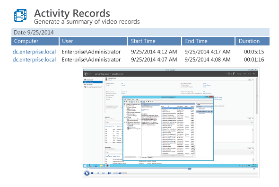Sort by the User column header
The height and width of the screenshot is (187, 279).
click(93, 41)
